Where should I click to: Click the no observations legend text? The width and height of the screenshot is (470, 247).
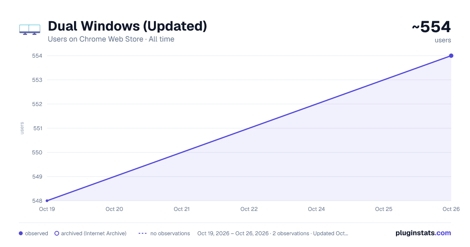(170, 233)
